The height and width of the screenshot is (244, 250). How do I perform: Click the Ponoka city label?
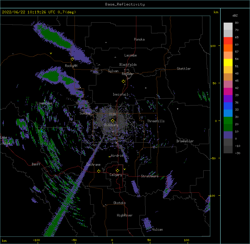coord(139,39)
